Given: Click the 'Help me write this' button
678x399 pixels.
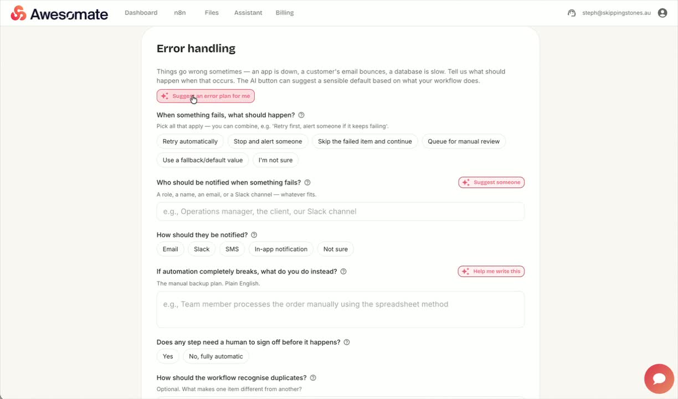Looking at the screenshot, I should pos(491,272).
